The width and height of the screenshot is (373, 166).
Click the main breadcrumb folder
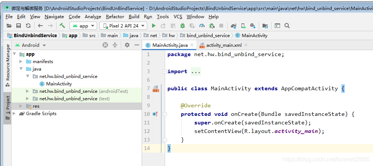tap(109, 36)
